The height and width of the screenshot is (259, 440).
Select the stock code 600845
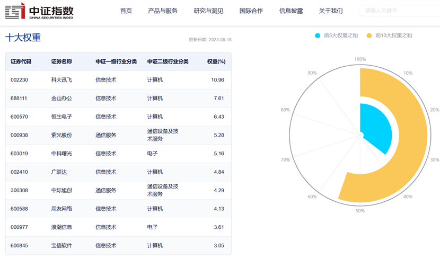point(20,246)
